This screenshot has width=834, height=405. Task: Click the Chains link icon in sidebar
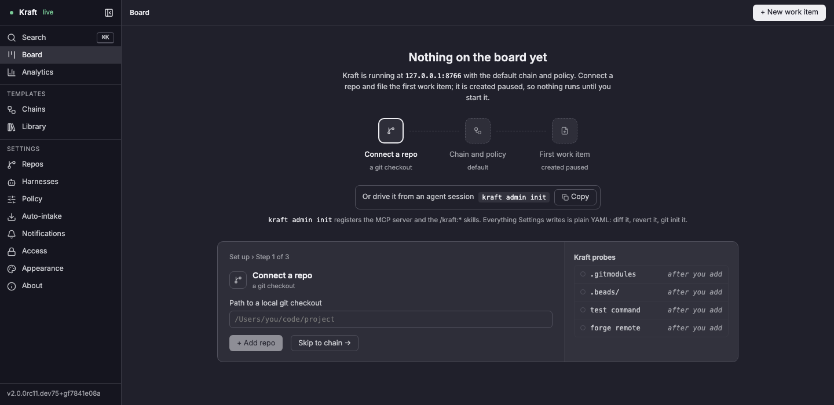pyautogui.click(x=12, y=109)
